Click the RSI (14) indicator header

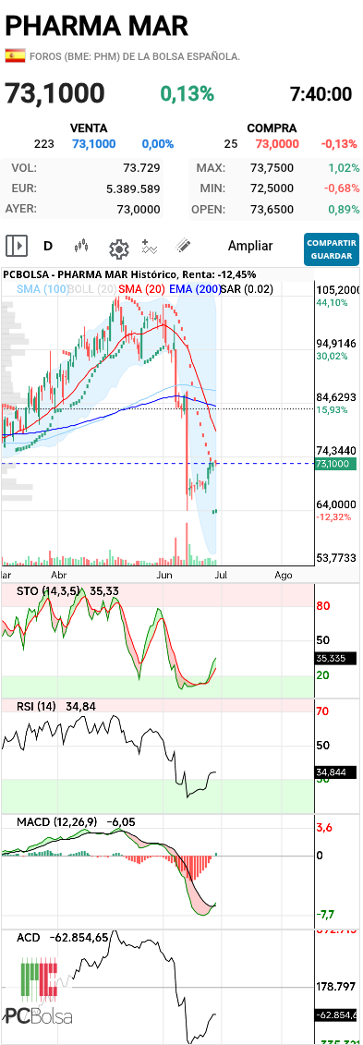pyautogui.click(x=36, y=706)
